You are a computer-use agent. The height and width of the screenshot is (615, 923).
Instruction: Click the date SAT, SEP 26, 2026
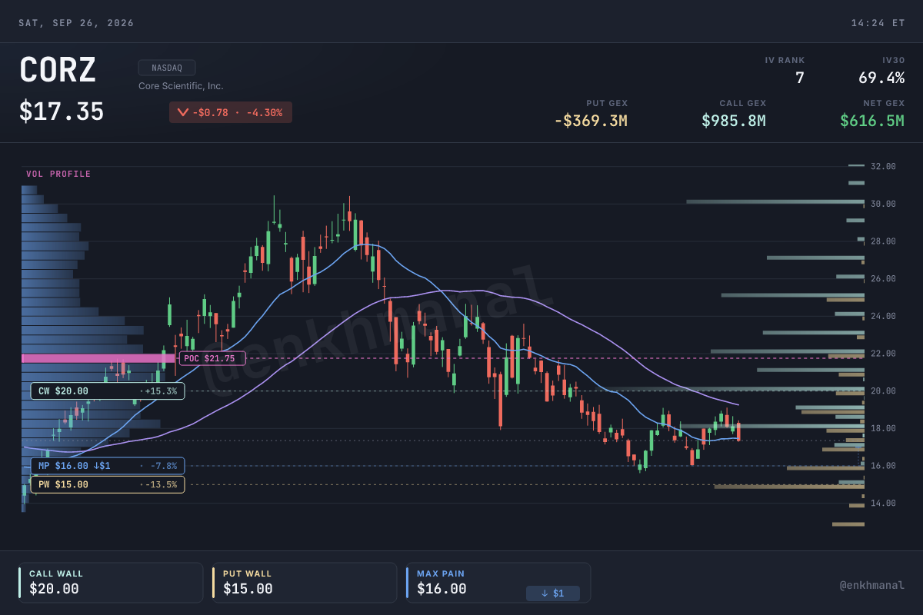coord(76,23)
